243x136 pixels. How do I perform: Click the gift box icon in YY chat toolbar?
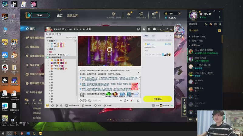pos(138,101)
